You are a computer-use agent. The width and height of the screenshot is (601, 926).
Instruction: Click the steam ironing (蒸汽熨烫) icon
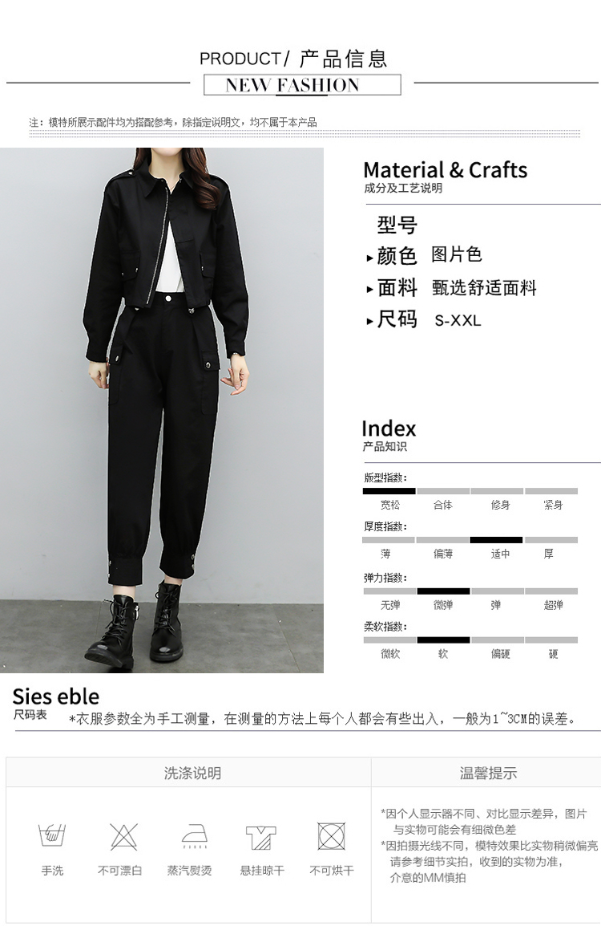(x=195, y=836)
